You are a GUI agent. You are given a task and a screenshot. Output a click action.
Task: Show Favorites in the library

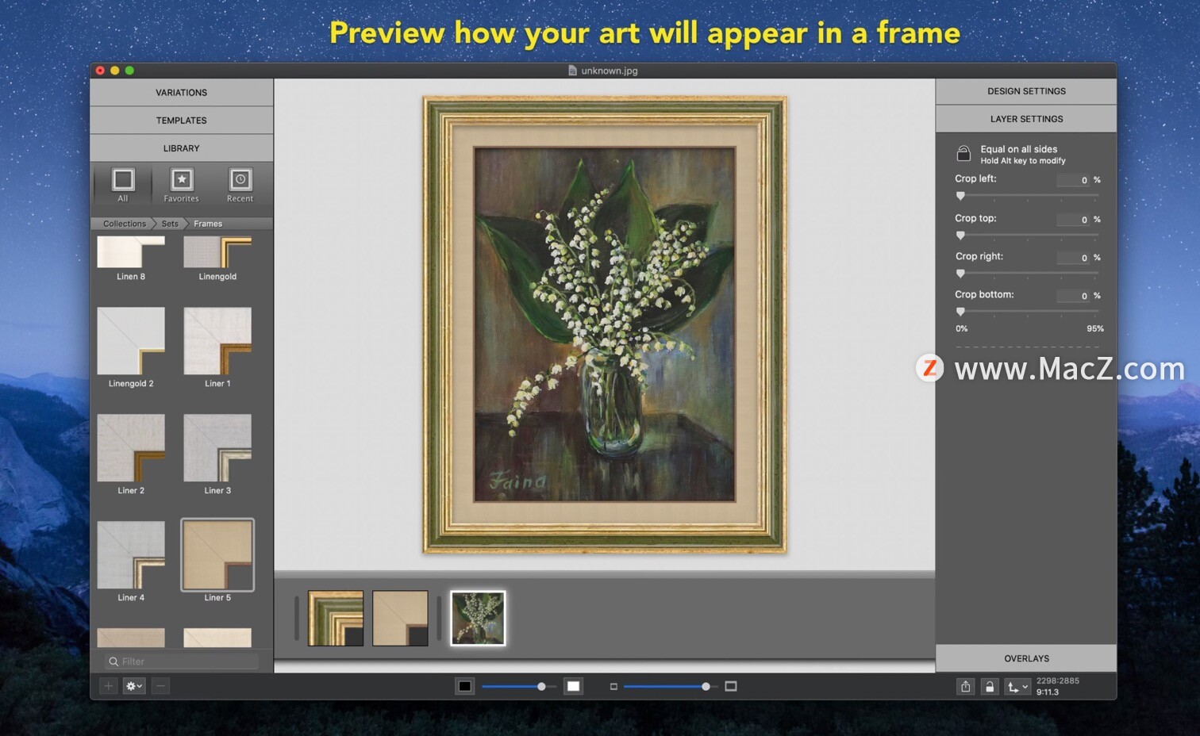tap(182, 185)
